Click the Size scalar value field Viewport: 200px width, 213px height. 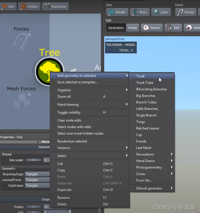(x=47, y=160)
